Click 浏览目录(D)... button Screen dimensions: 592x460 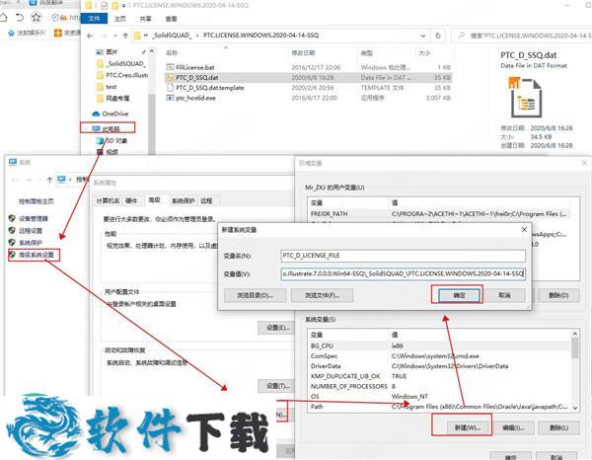coord(256,295)
